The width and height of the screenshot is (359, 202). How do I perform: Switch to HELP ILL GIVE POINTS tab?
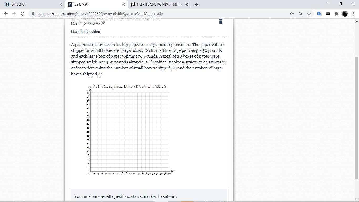160,4
